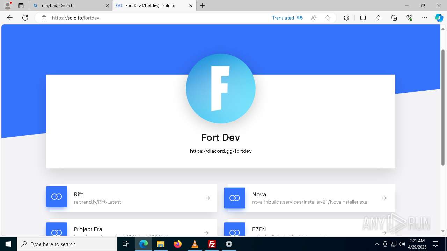The image size is (447, 251).
Task: Open the notification center icon
Action: pyautogui.click(x=435, y=244)
